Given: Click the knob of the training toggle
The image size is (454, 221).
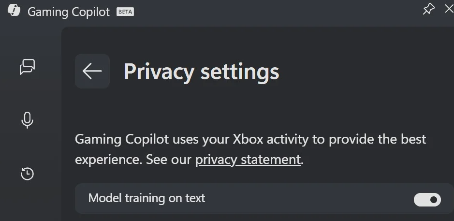Looking at the screenshot, I should point(434,199).
